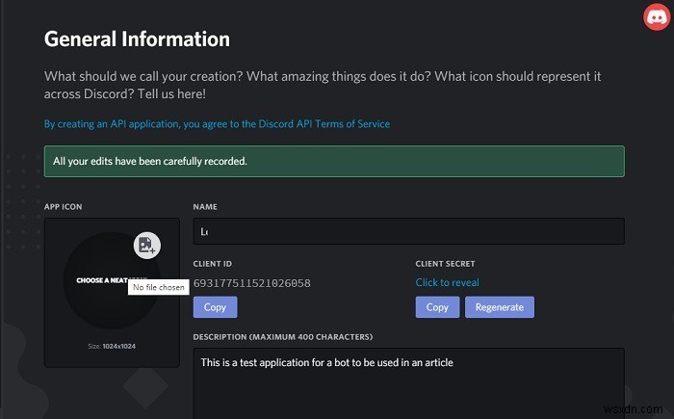Copy the Client Secret with its Copy button
The height and width of the screenshot is (419, 674).
437,307
